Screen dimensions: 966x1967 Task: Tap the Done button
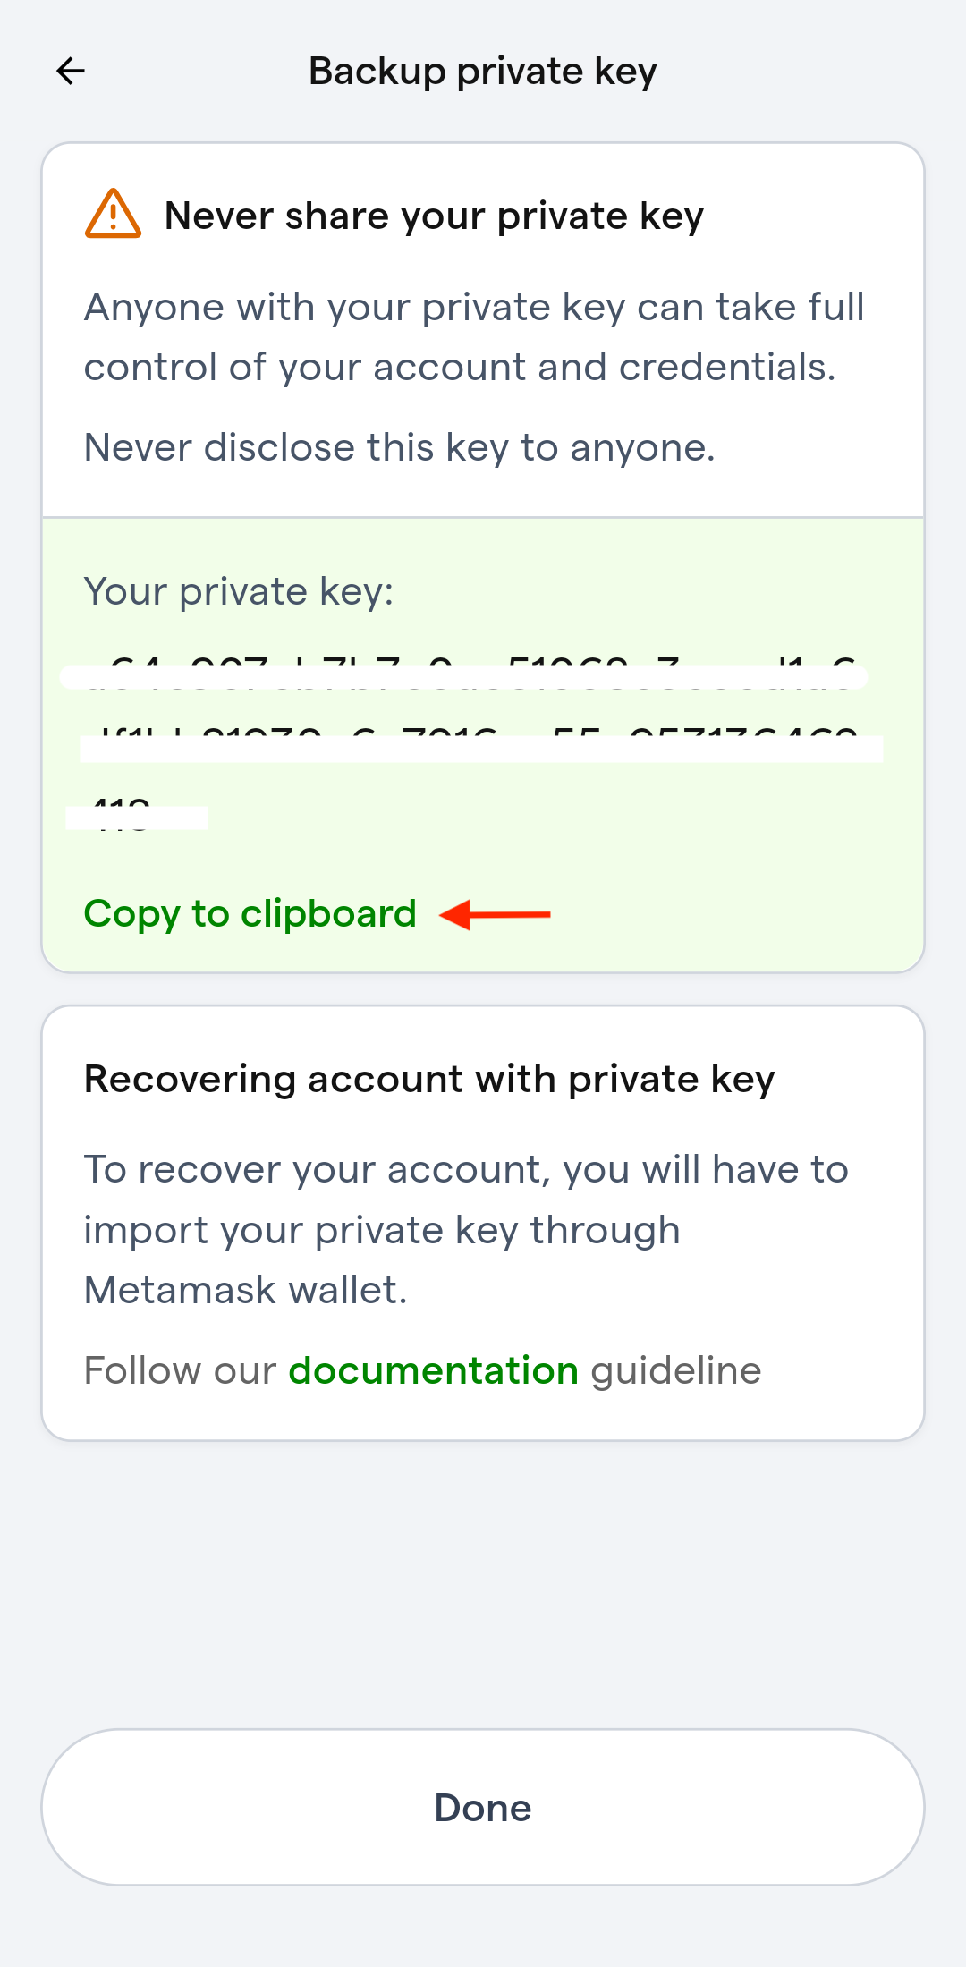click(483, 1808)
